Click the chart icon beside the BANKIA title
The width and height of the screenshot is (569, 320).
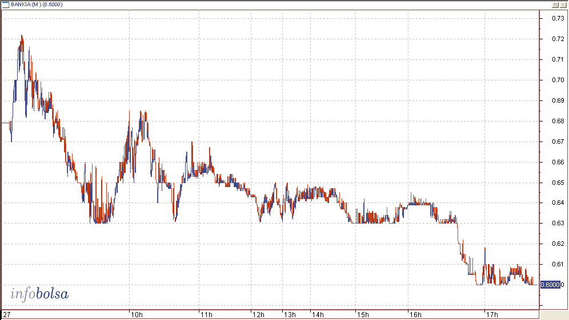[6, 5]
